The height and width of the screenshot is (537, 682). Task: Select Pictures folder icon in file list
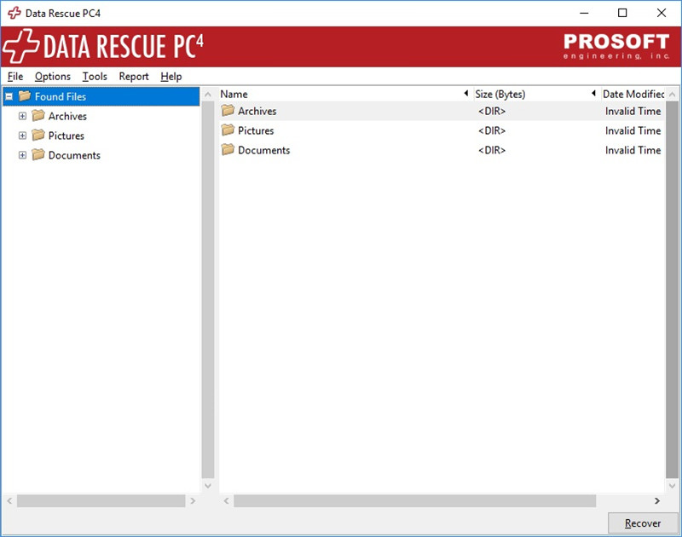tap(228, 130)
